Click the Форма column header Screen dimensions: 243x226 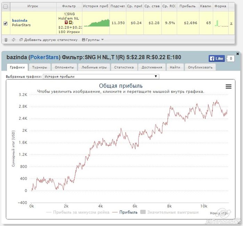tap(220, 6)
